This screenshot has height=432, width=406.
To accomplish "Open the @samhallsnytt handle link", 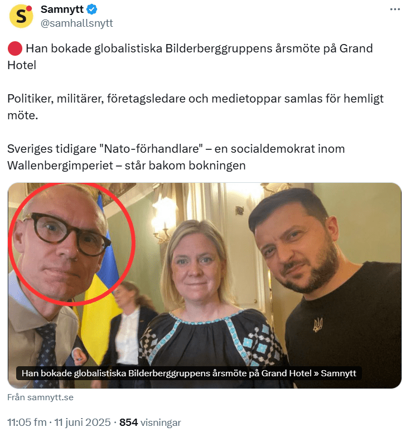I will pyautogui.click(x=76, y=23).
